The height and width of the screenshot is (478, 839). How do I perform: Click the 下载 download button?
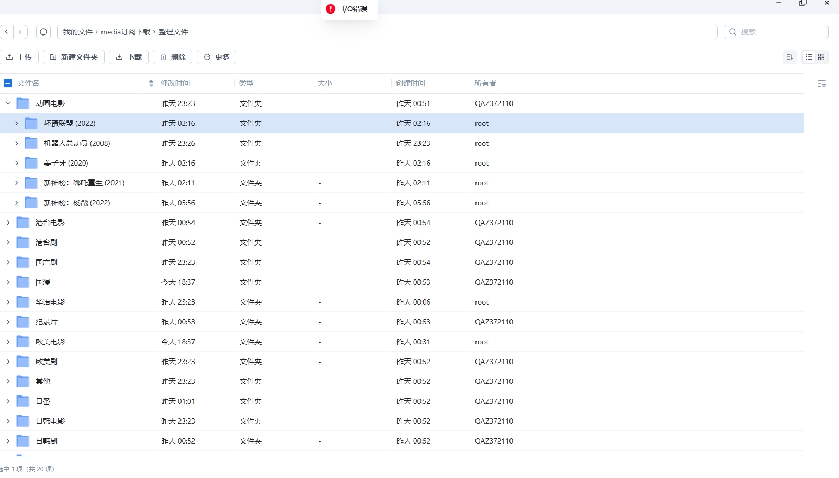pyautogui.click(x=129, y=57)
